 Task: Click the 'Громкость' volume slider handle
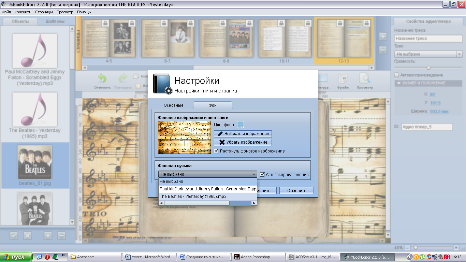click(428, 68)
